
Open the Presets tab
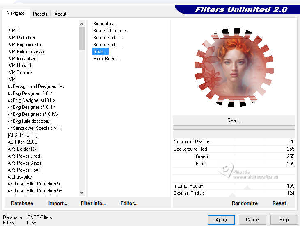pyautogui.click(x=40, y=14)
